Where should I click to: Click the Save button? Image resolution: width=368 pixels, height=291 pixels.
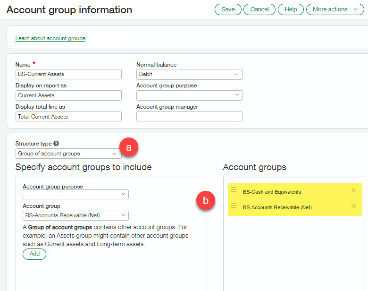click(228, 9)
